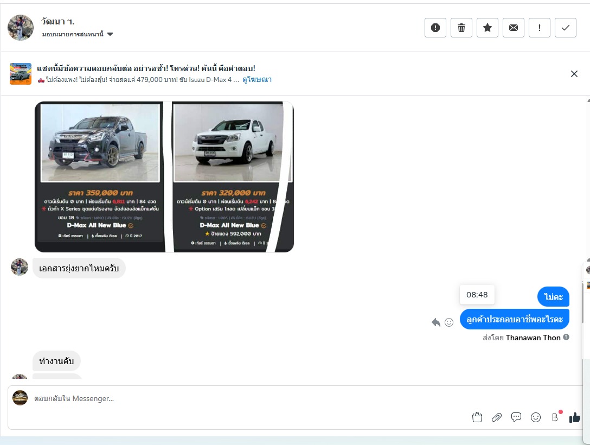
Task: Add emoji reaction to ลูกค้าประกอบอาชีพอะไรคะ message
Action: coord(449,322)
